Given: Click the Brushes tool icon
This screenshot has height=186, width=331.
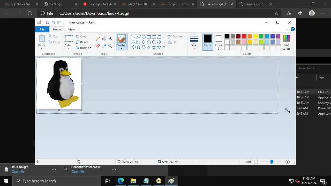Looking at the screenshot, I should coord(121,39).
